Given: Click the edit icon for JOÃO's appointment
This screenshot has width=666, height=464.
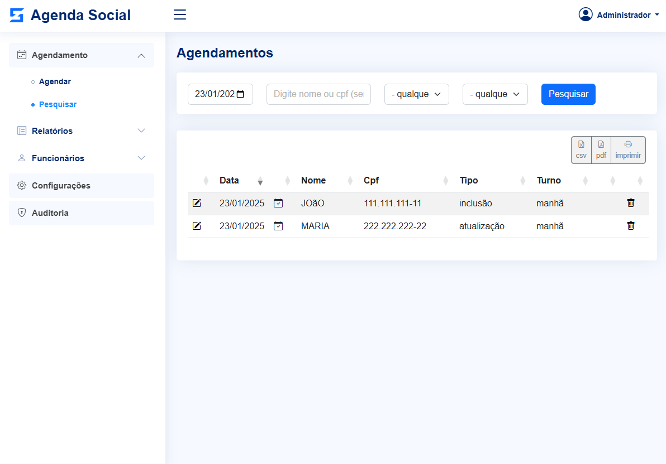Looking at the screenshot, I should [197, 203].
